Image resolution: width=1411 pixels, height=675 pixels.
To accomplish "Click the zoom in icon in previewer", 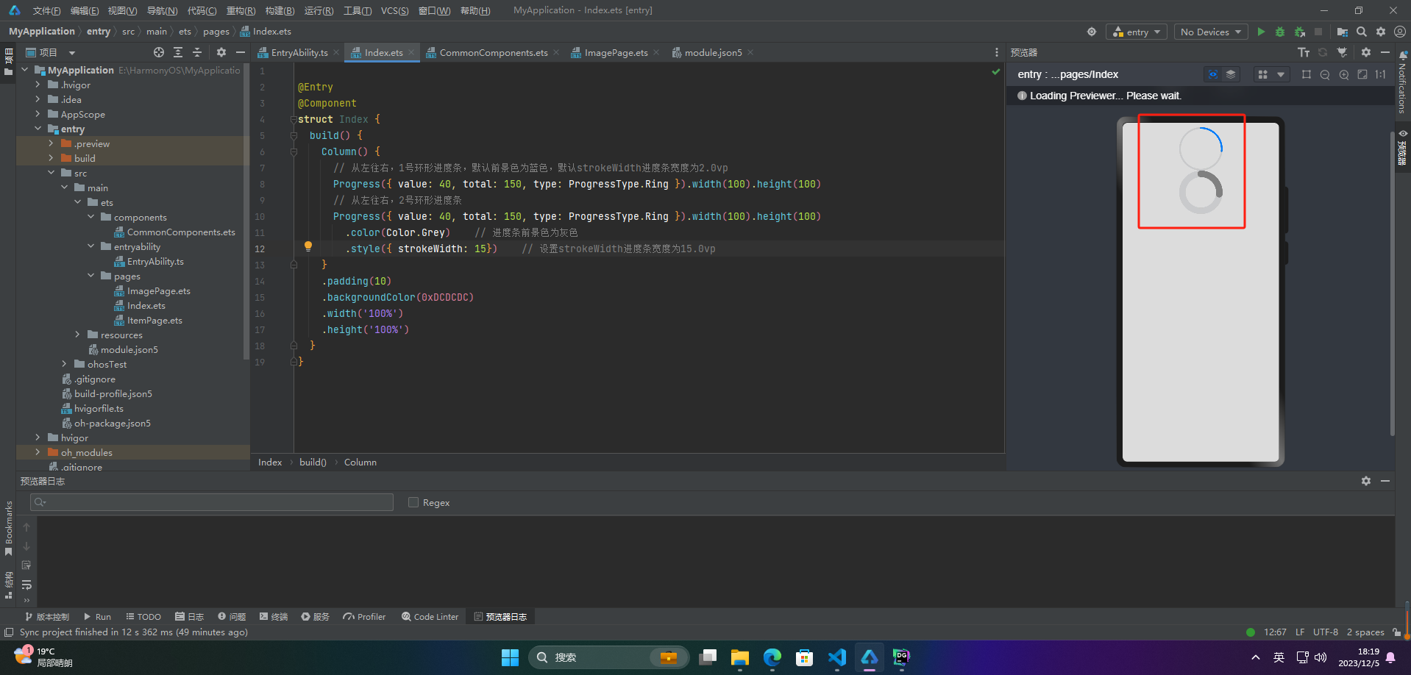I will (x=1344, y=74).
